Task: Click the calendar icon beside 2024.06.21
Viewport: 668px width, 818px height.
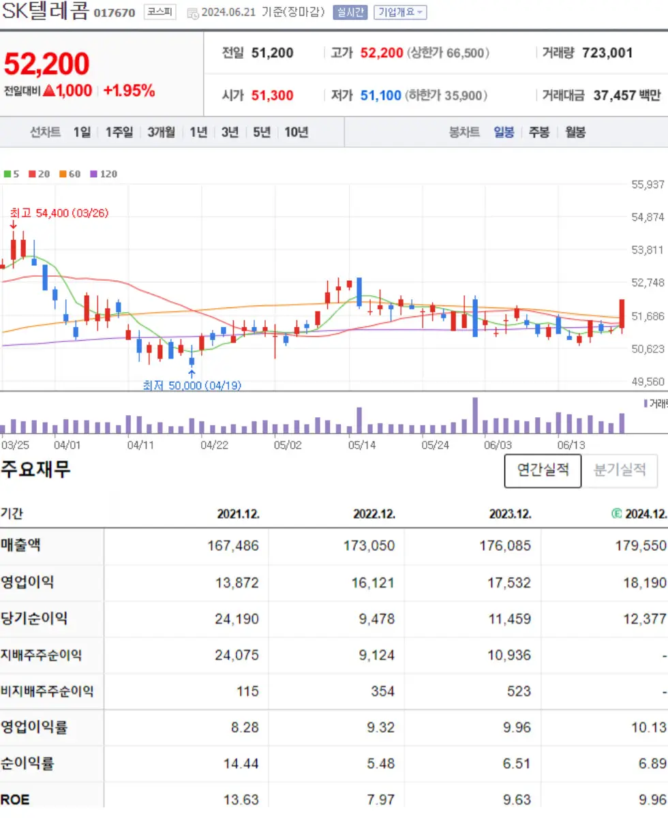Action: pyautogui.click(x=193, y=13)
